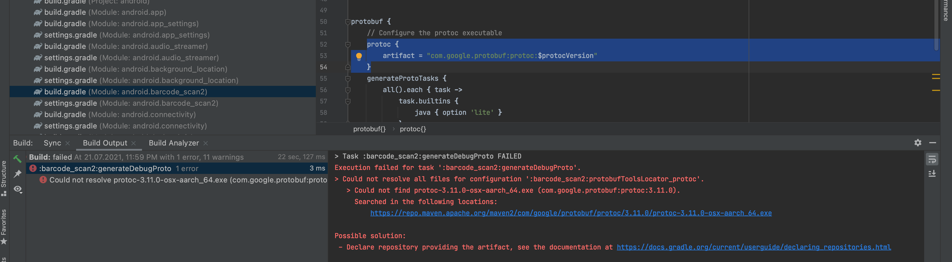Select the Build Output tab
Image resolution: width=952 pixels, height=262 pixels.
105,143
